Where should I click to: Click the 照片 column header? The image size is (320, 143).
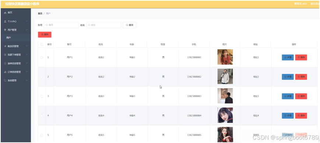click(225, 44)
